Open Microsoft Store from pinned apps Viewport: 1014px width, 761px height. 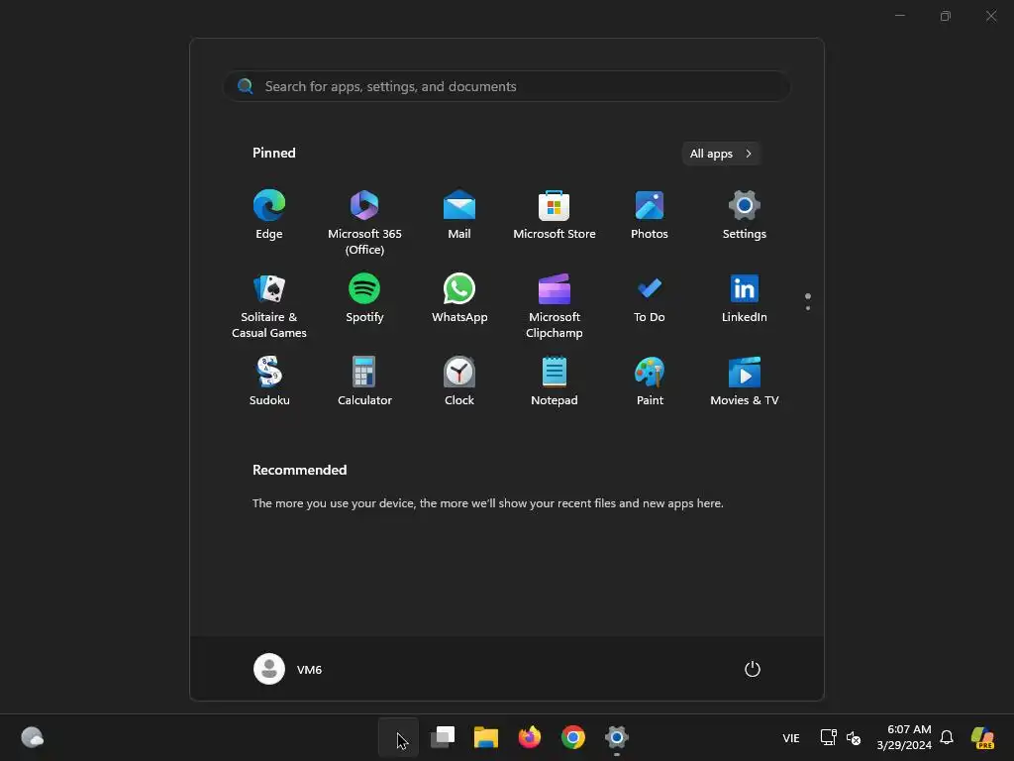coord(555,215)
